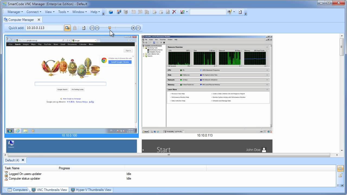Open the Help menu
The height and width of the screenshot is (195, 347).
(95, 12)
